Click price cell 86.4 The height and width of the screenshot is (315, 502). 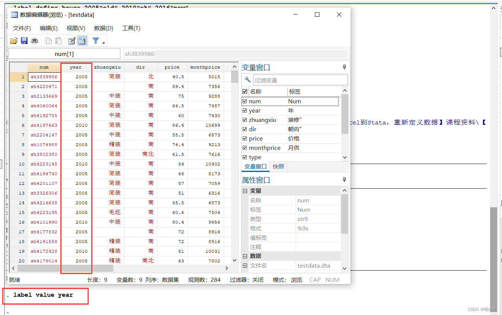pos(172,125)
